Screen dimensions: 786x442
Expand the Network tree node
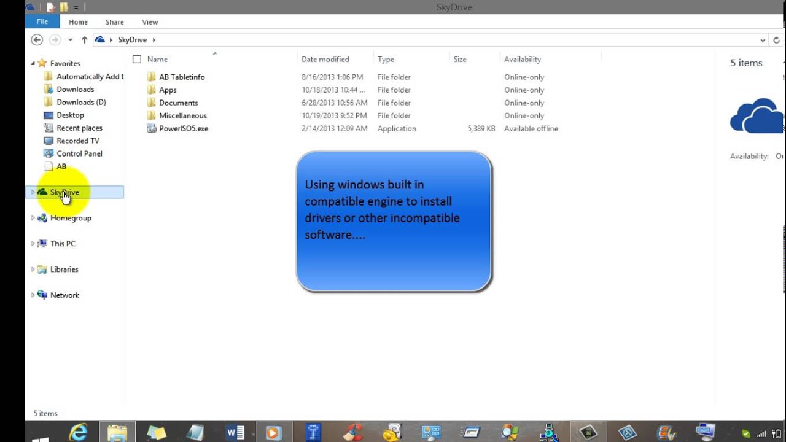(33, 295)
